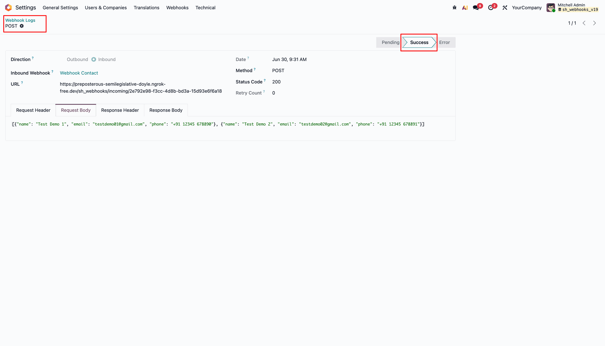Open Users & Companies menu
The image size is (605, 346).
pos(106,8)
